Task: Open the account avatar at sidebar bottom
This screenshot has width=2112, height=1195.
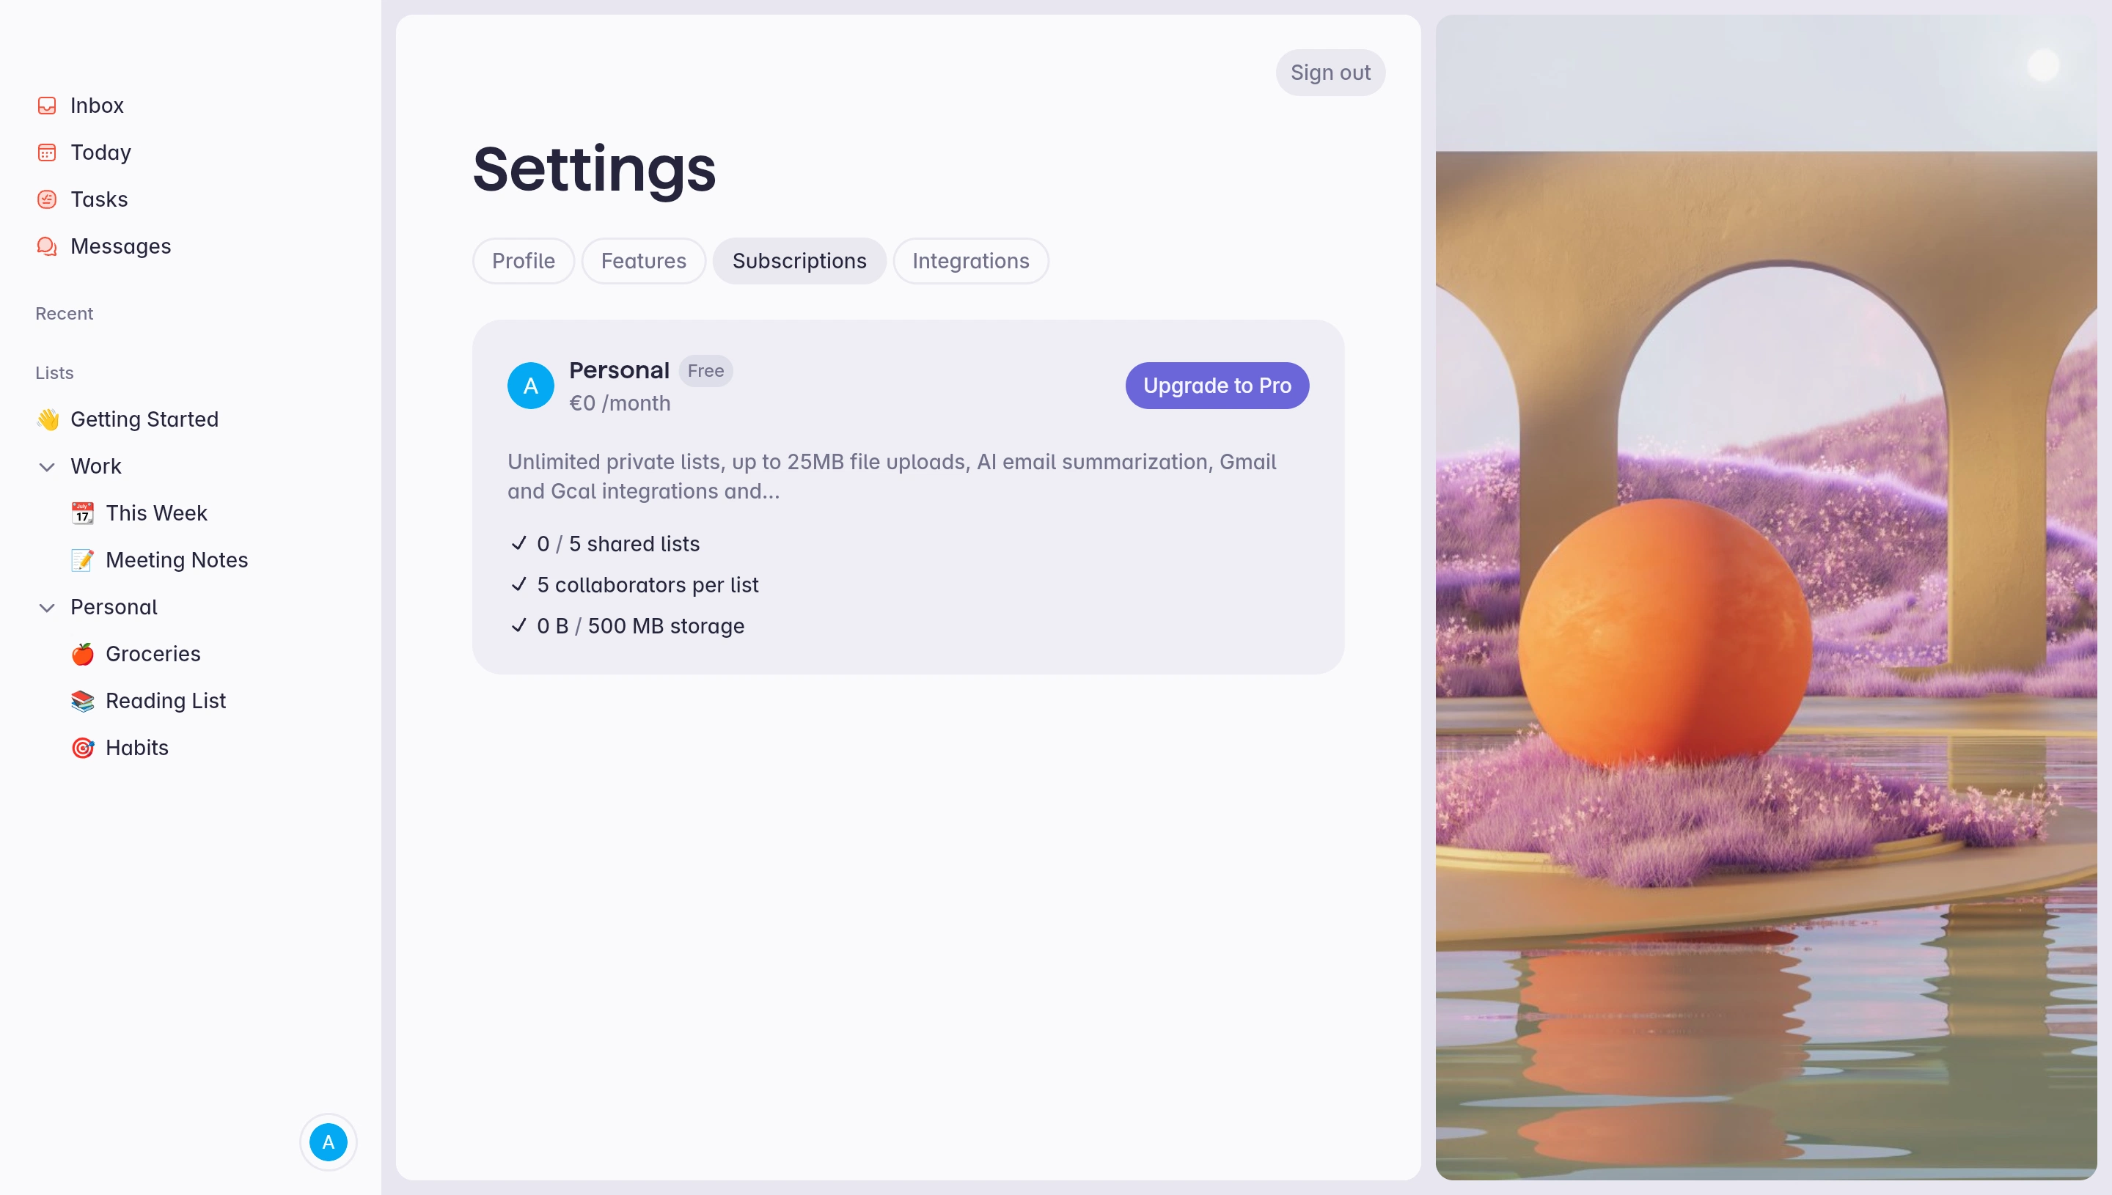Action: pos(329,1141)
